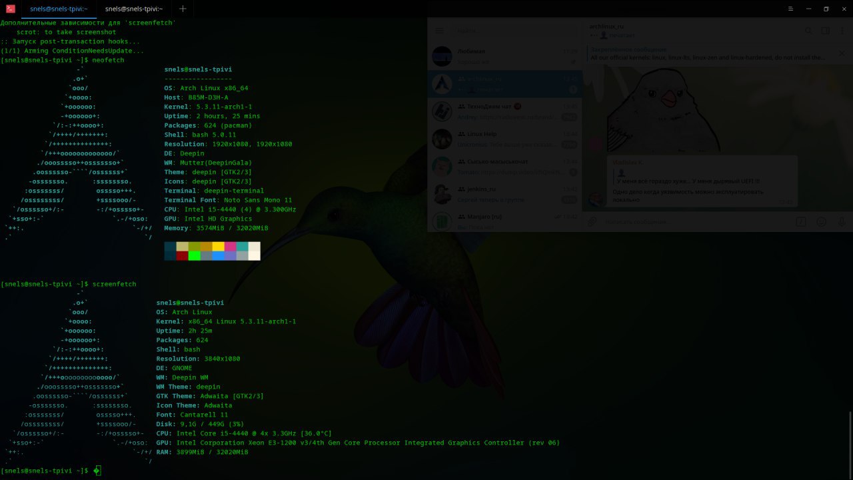Image resolution: width=853 pixels, height=480 pixels.
Task: Open the pinned message about official kernels
Action: click(x=708, y=53)
